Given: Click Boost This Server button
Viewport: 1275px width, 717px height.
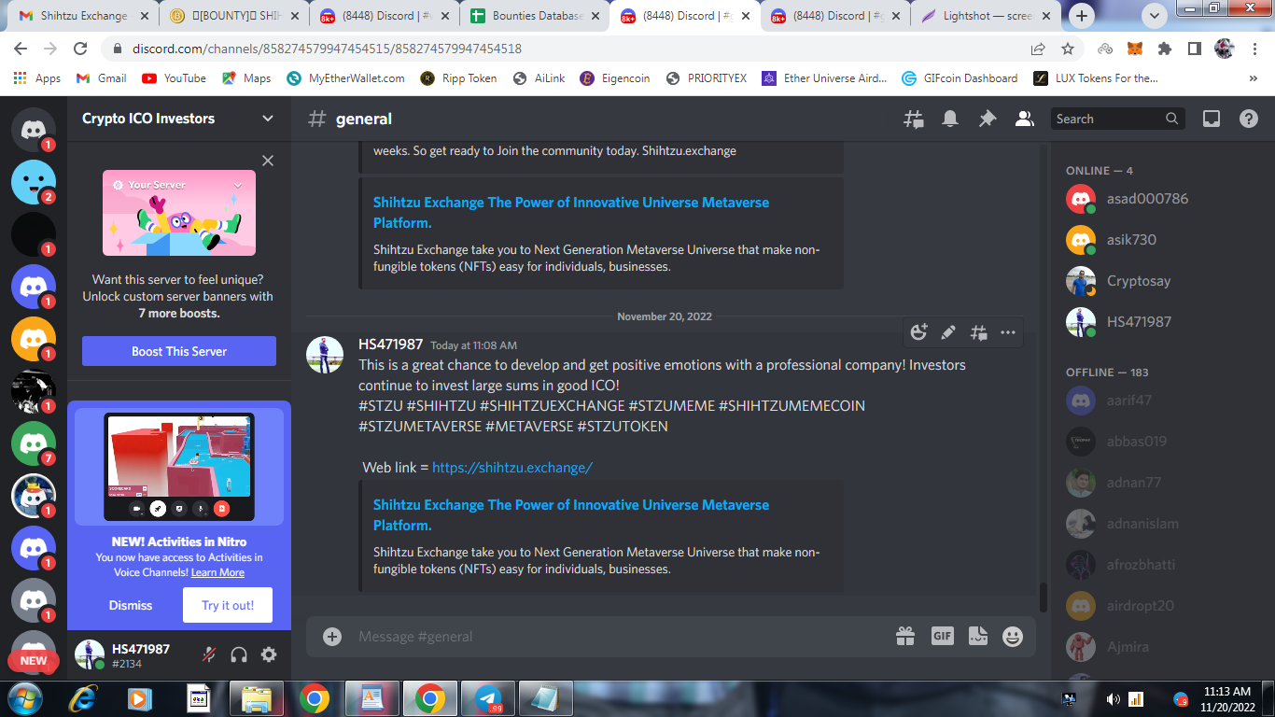Looking at the screenshot, I should tap(179, 351).
